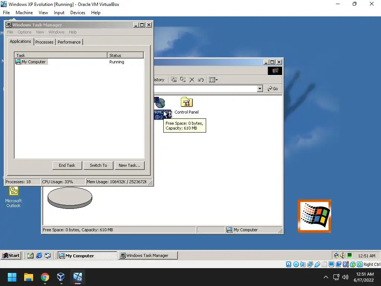Image resolution: width=381 pixels, height=286 pixels.
Task: Click in the My Computer address field
Action: 205,89
